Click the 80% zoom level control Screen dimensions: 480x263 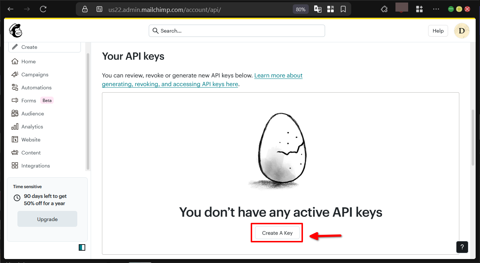(300, 9)
